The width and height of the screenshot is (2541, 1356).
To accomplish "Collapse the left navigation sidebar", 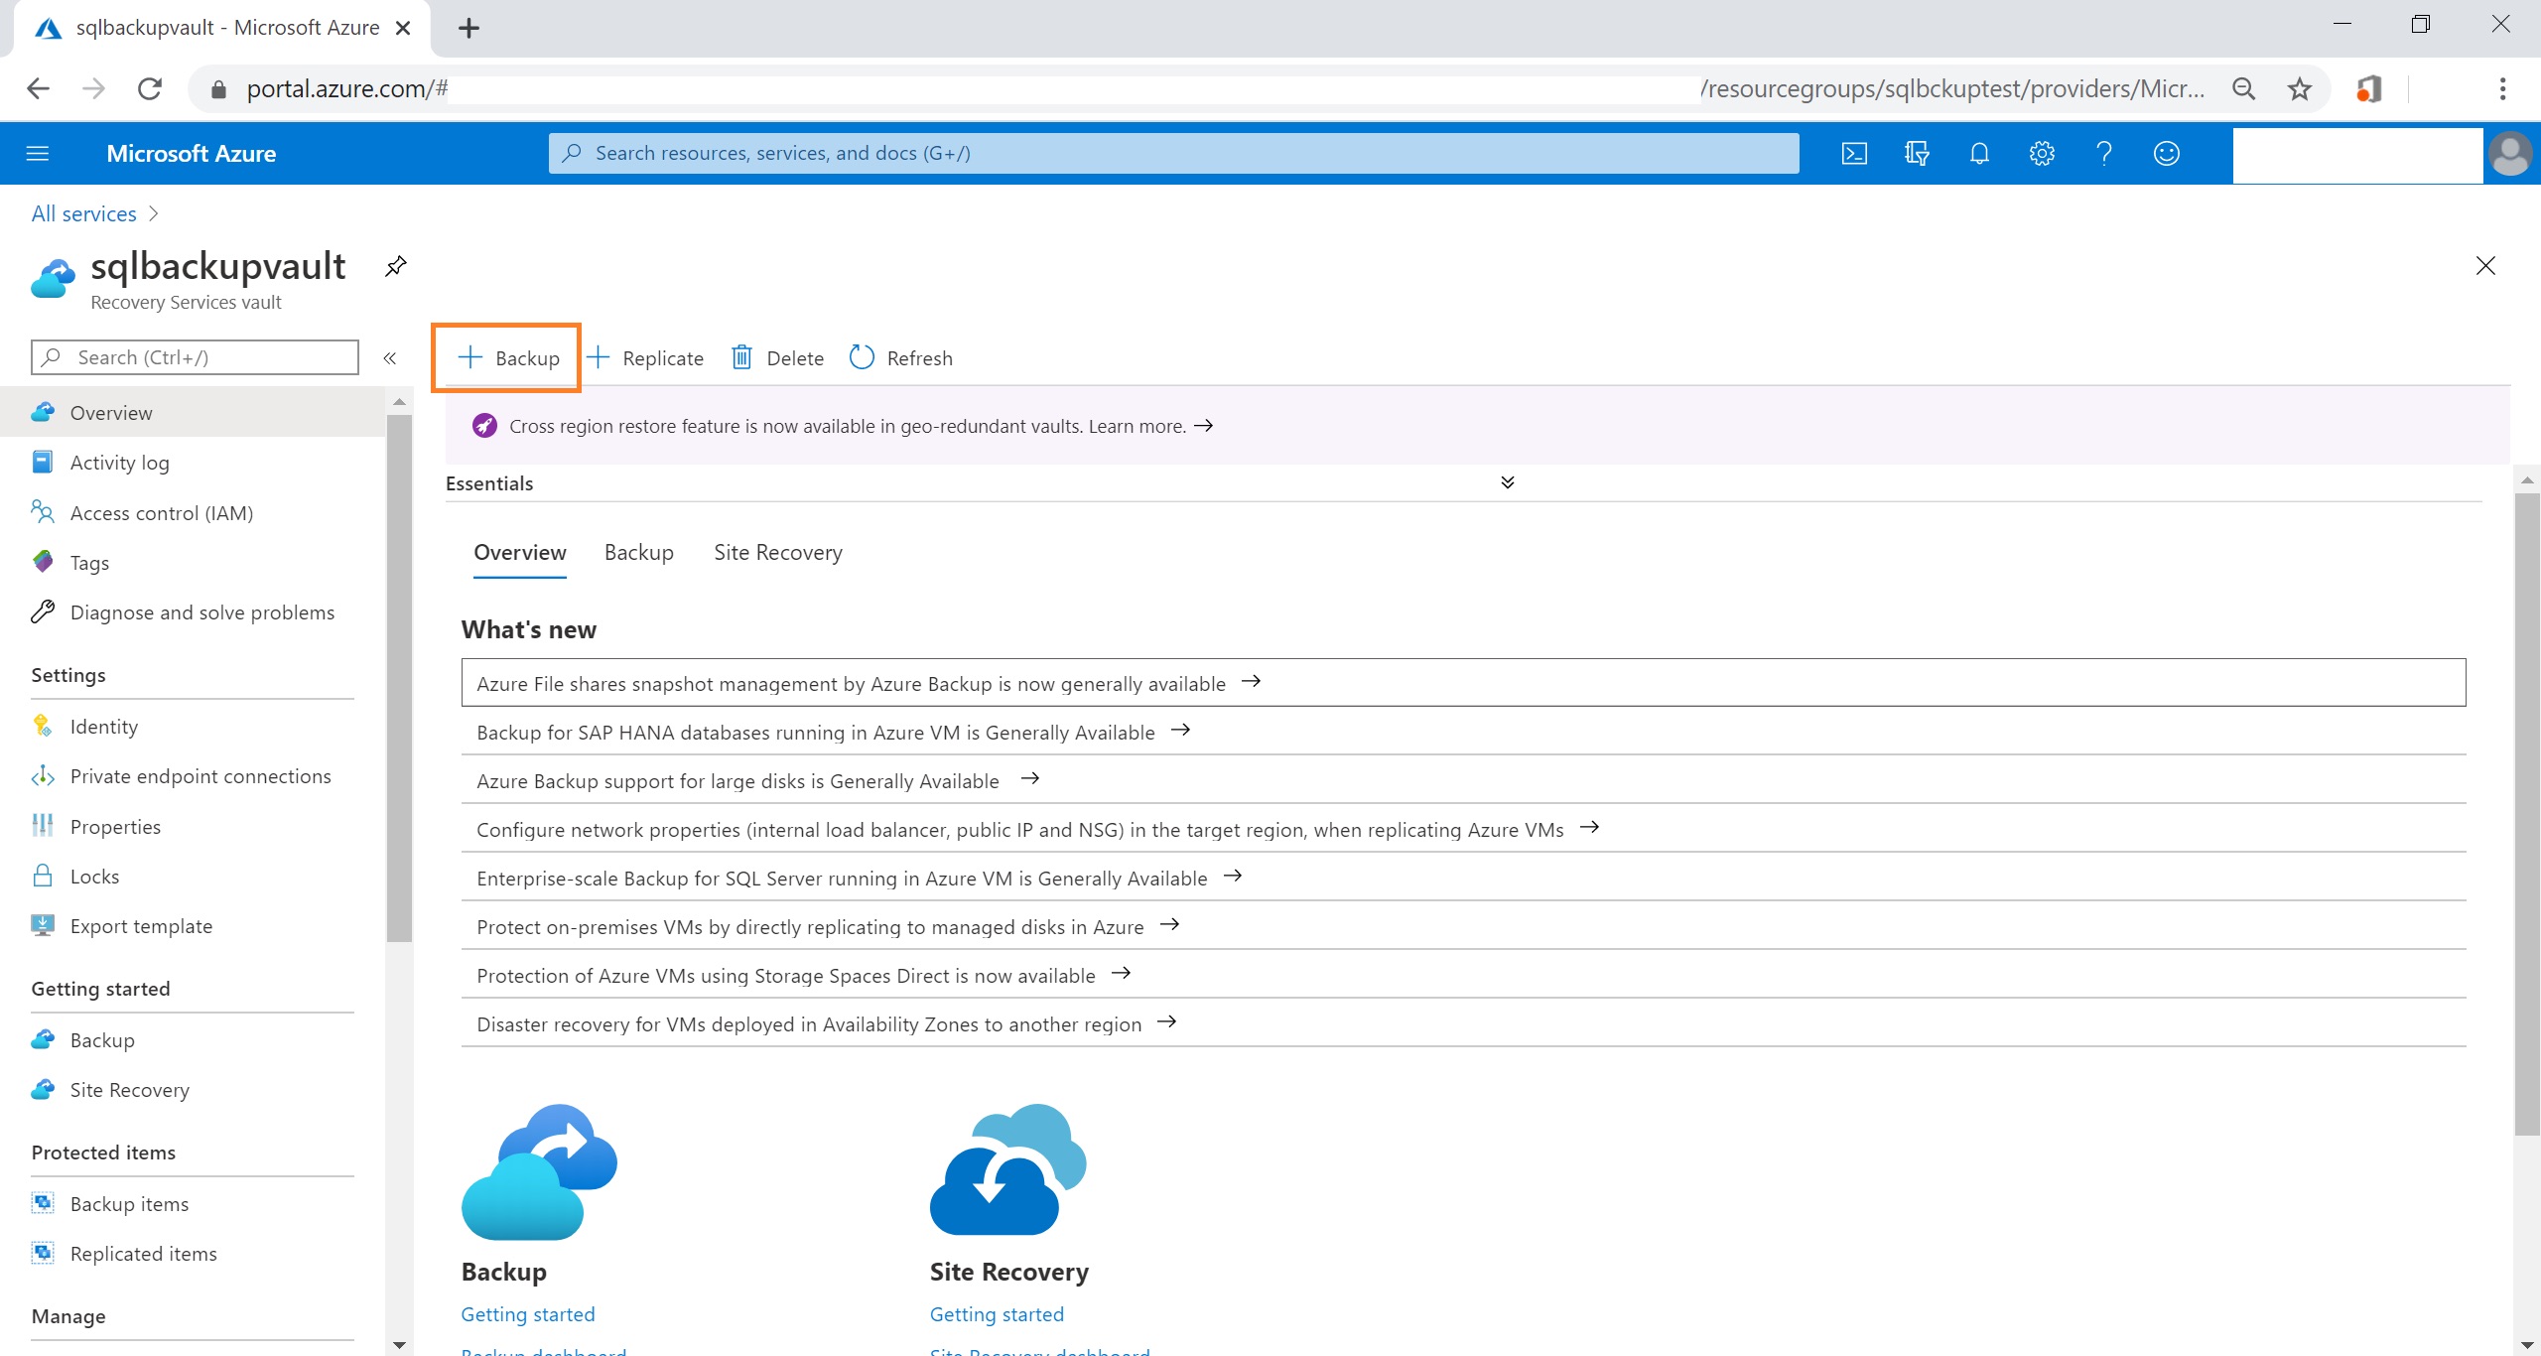I will (390, 356).
